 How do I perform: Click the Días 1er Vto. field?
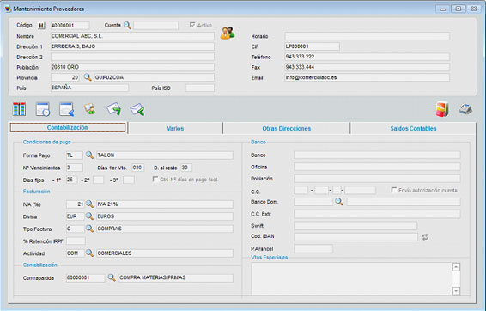[138, 168]
